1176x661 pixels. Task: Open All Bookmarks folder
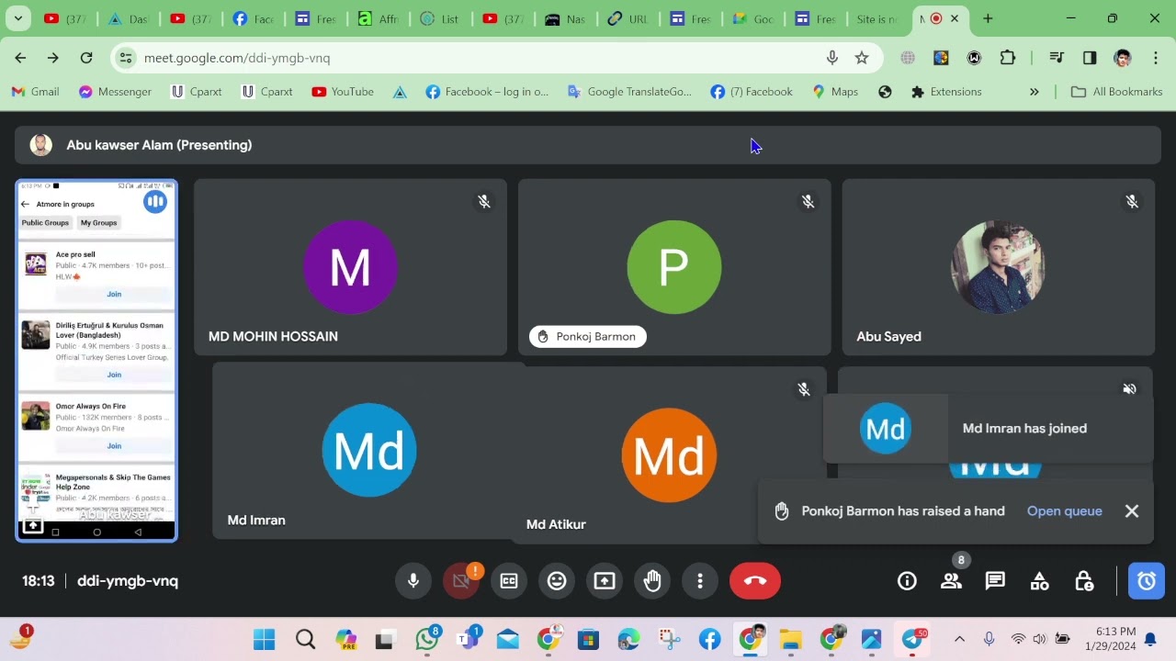click(1117, 92)
